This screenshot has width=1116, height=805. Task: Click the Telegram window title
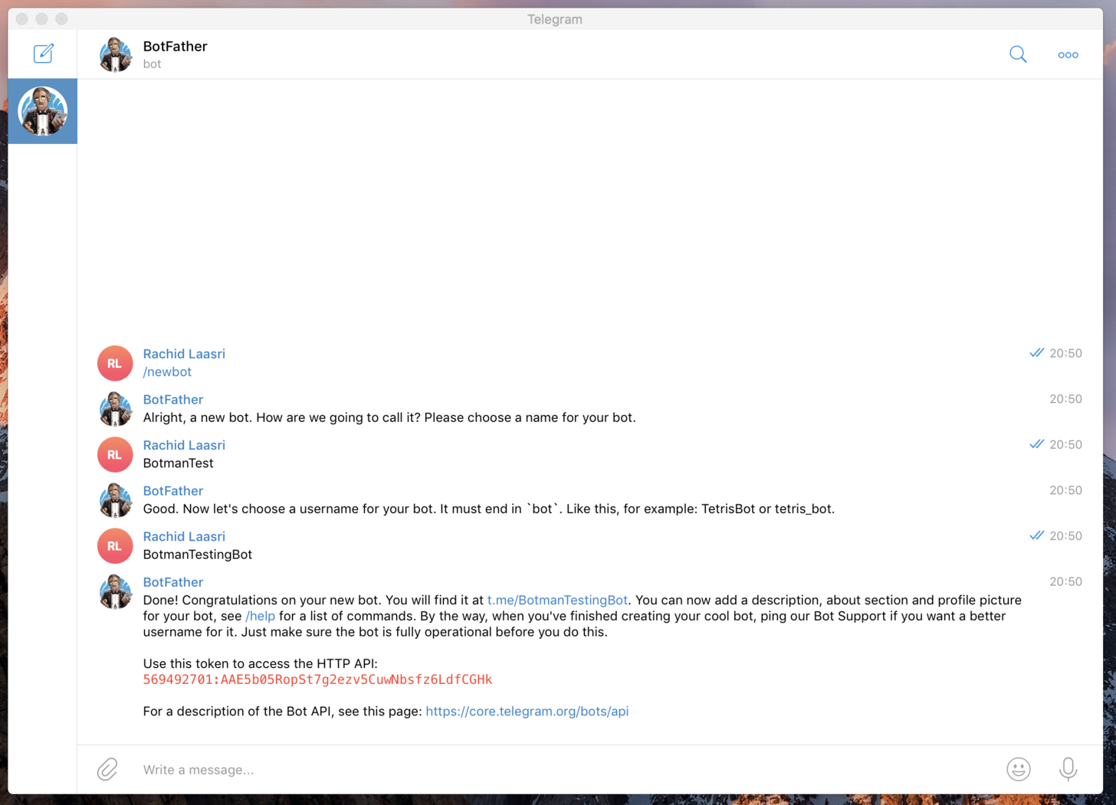[x=555, y=19]
